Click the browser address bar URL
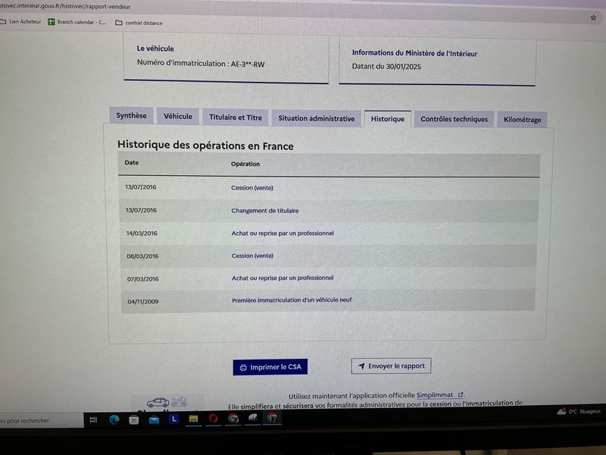Image resolution: width=606 pixels, height=455 pixels. 65,6
